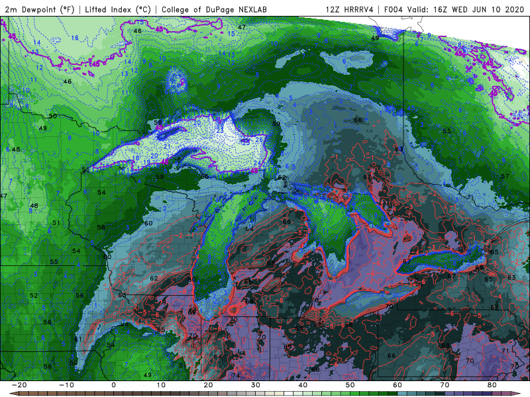Image resolution: width=530 pixels, height=397 pixels.
Task: Click the black '52' dewpoint value
Action: point(34,295)
